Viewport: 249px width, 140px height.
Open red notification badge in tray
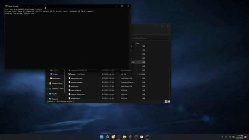pos(245,137)
